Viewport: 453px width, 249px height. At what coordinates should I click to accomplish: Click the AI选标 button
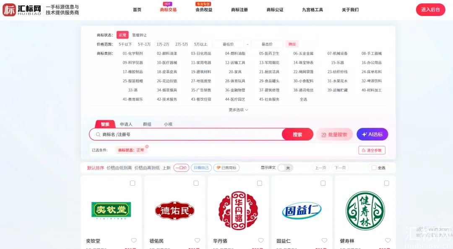click(372, 134)
